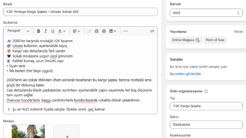Screen dimensions: 246x138
Task: Insert a link into the description
Action: [89, 31]
